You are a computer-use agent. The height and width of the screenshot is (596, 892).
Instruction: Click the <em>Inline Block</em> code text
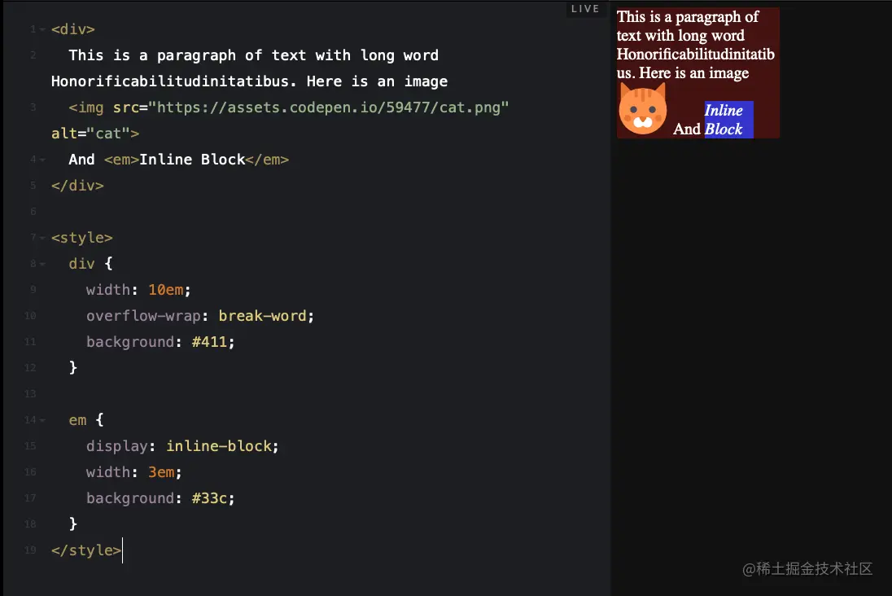coord(196,160)
